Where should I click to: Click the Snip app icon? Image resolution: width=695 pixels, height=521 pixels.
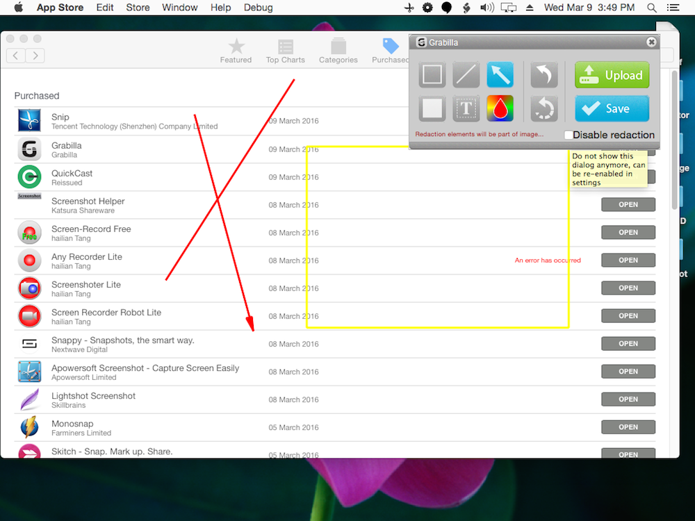[x=30, y=120]
